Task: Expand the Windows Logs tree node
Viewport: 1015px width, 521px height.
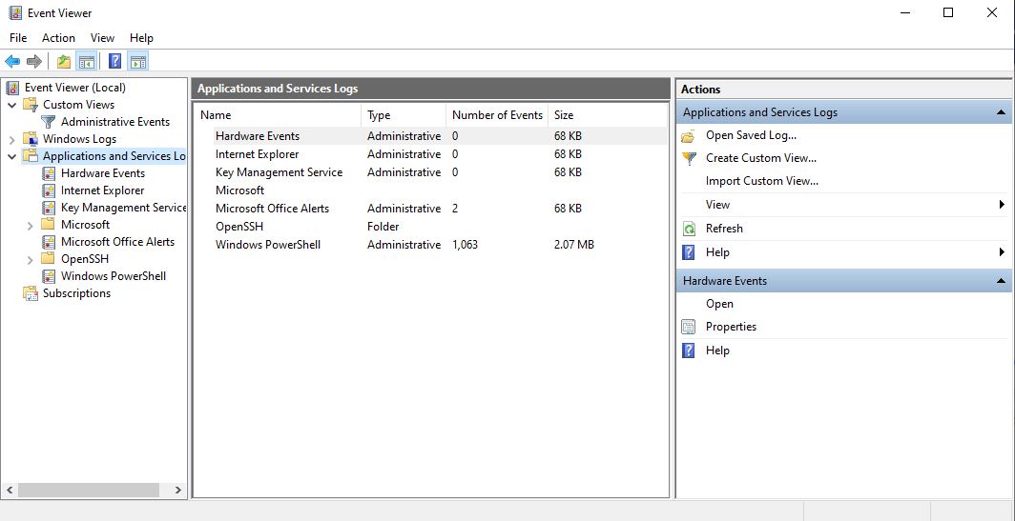Action: [12, 139]
